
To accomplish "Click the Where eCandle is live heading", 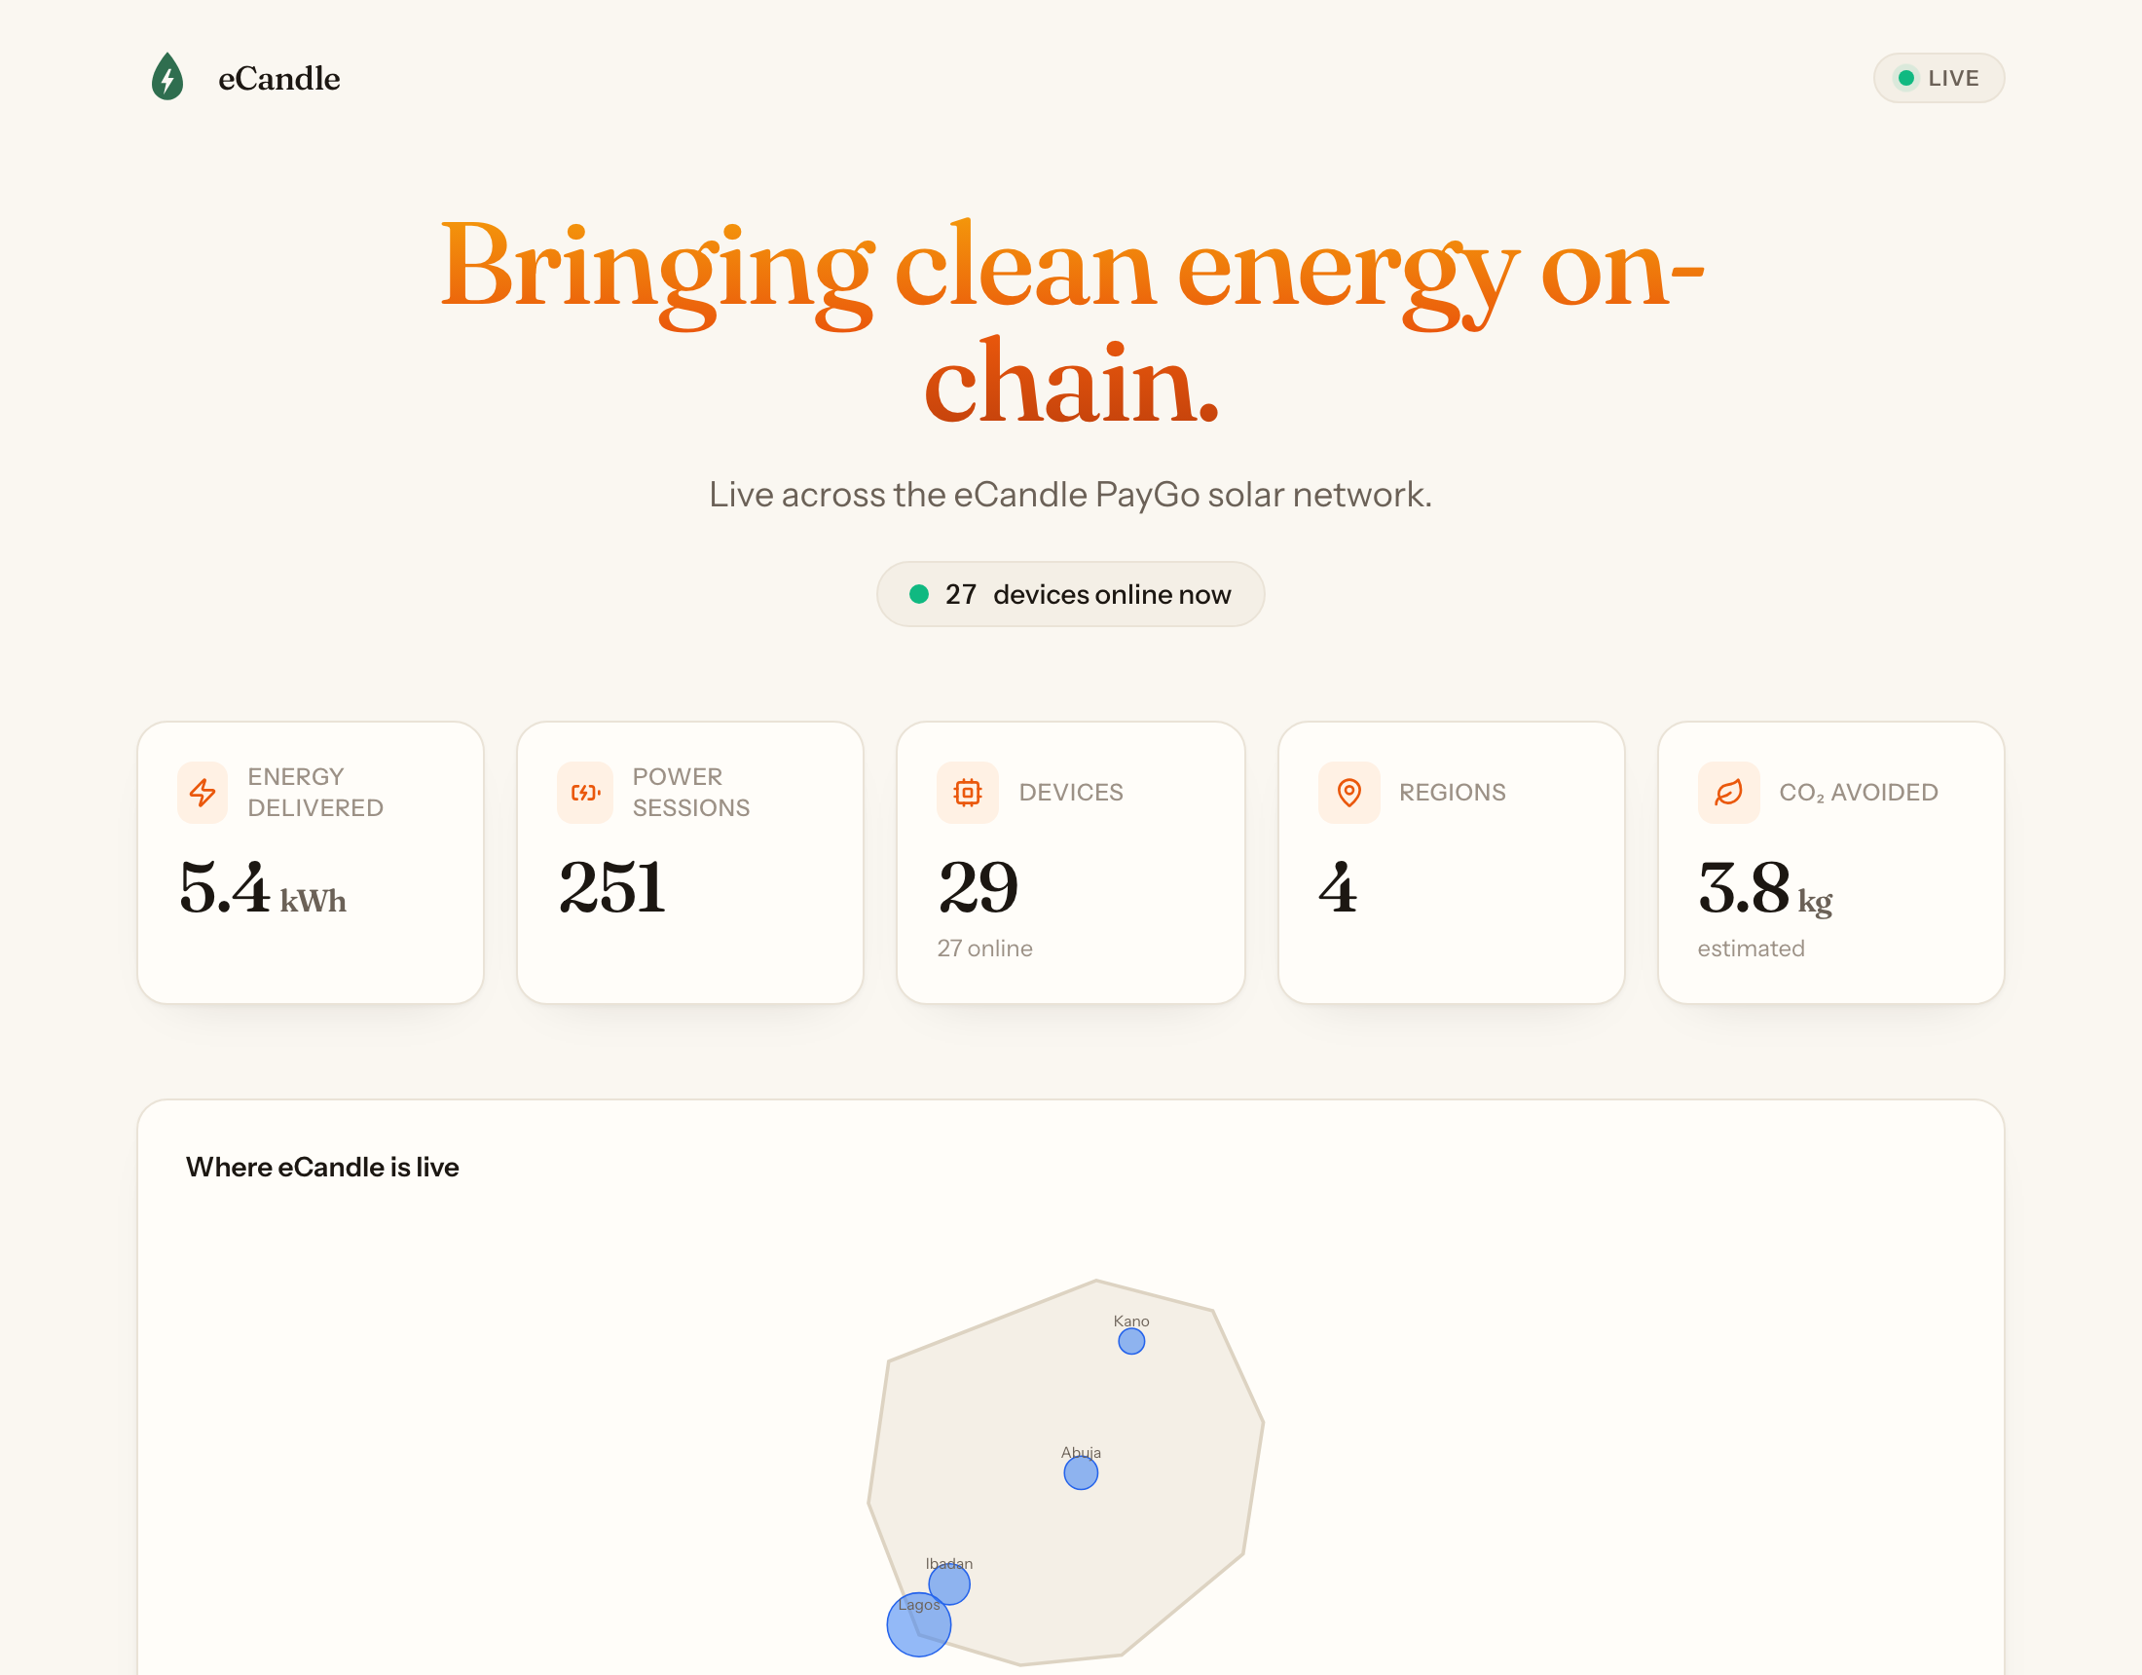I will click(x=322, y=1167).
